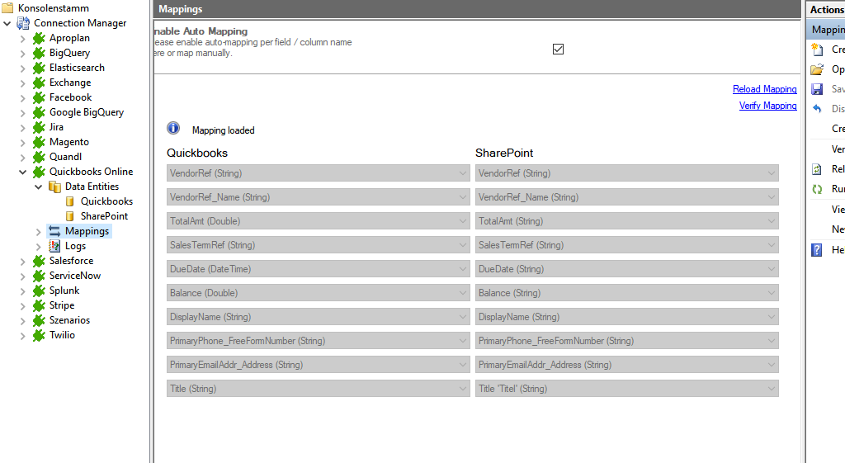845x463 pixels.
Task: Click the green Run arrows icon
Action: [x=817, y=189]
